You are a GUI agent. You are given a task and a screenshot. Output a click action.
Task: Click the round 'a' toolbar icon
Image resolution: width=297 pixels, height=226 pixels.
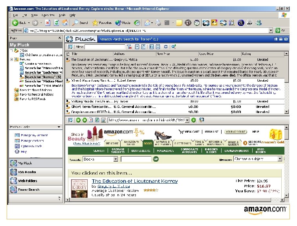241,23
